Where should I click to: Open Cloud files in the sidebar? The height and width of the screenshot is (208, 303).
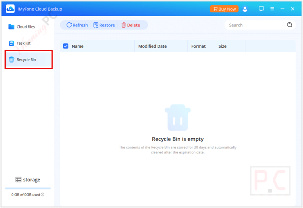pos(28,27)
